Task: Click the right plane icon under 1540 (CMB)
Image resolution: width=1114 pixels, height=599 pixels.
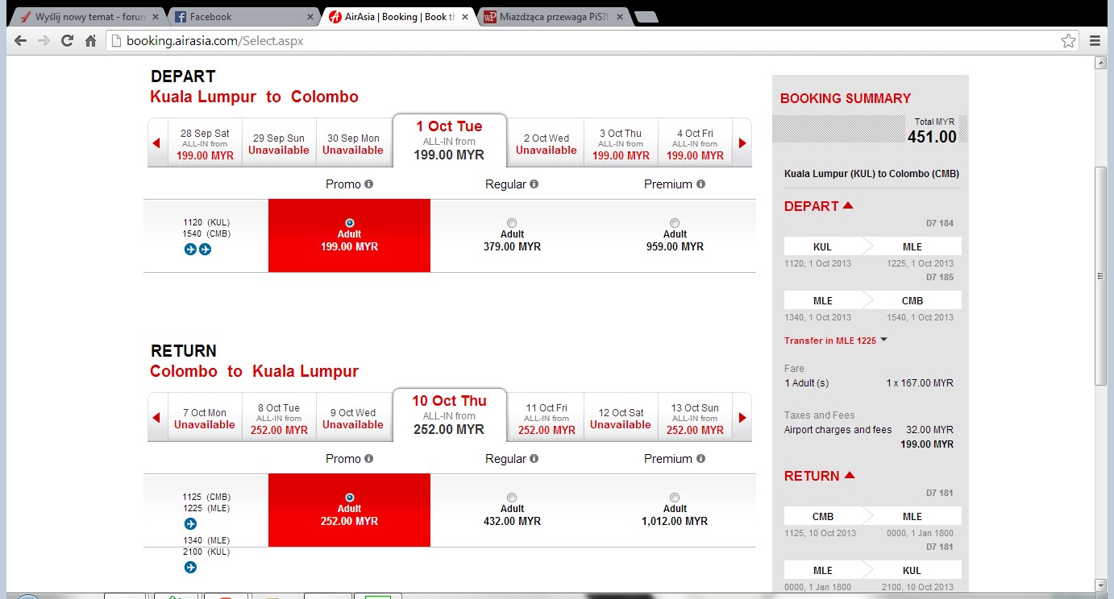Action: (x=205, y=250)
